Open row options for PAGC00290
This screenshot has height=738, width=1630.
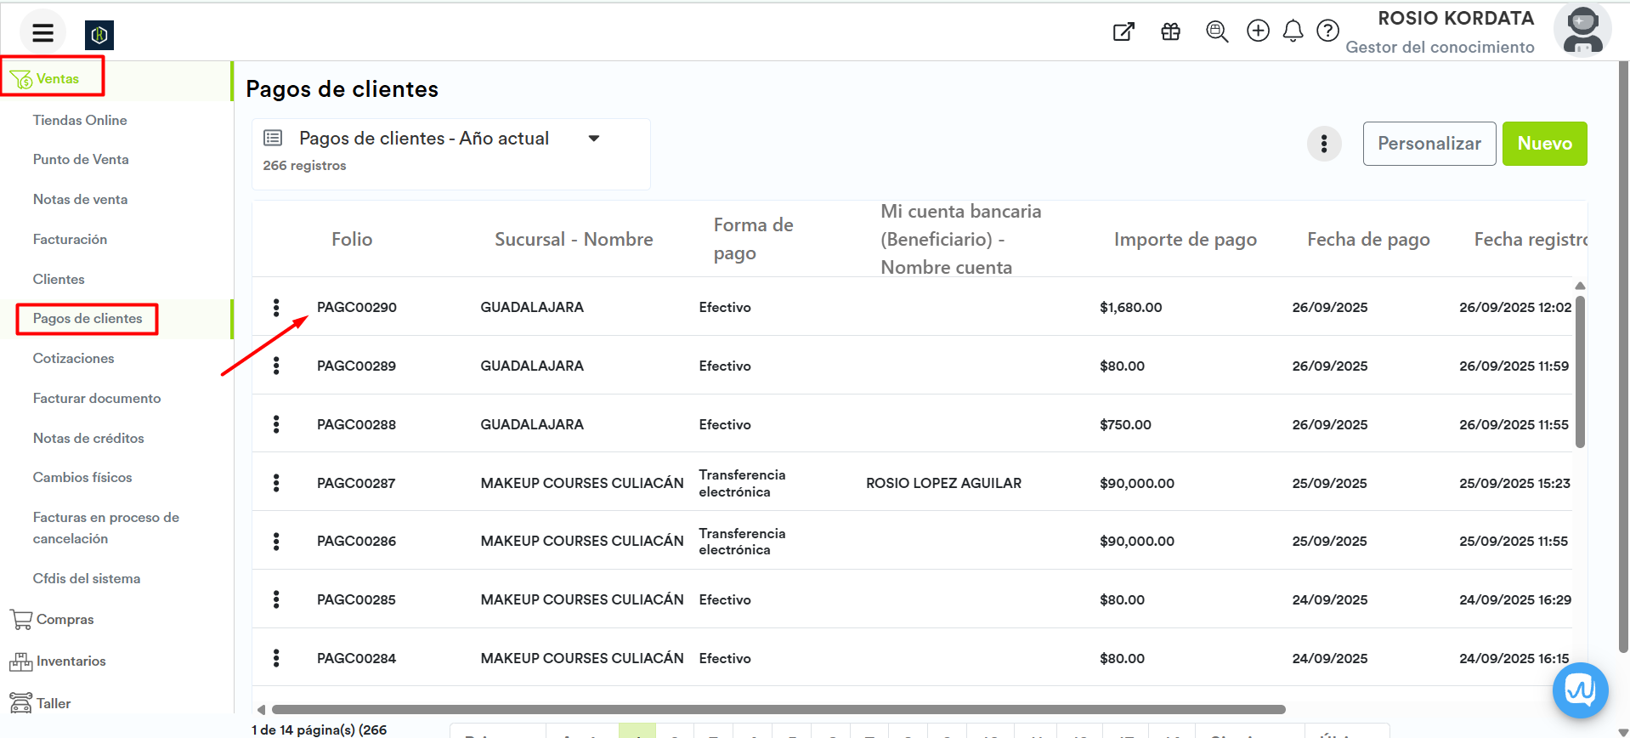pos(276,308)
